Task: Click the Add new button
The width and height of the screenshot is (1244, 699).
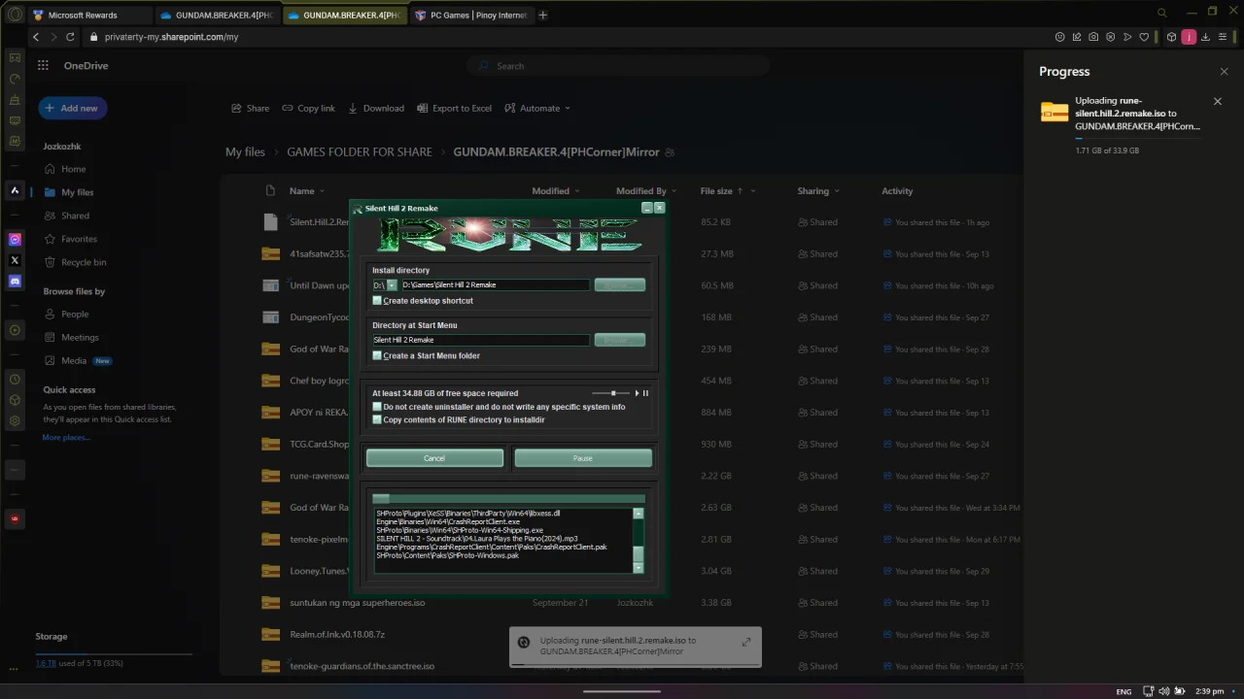Action: coord(73,108)
